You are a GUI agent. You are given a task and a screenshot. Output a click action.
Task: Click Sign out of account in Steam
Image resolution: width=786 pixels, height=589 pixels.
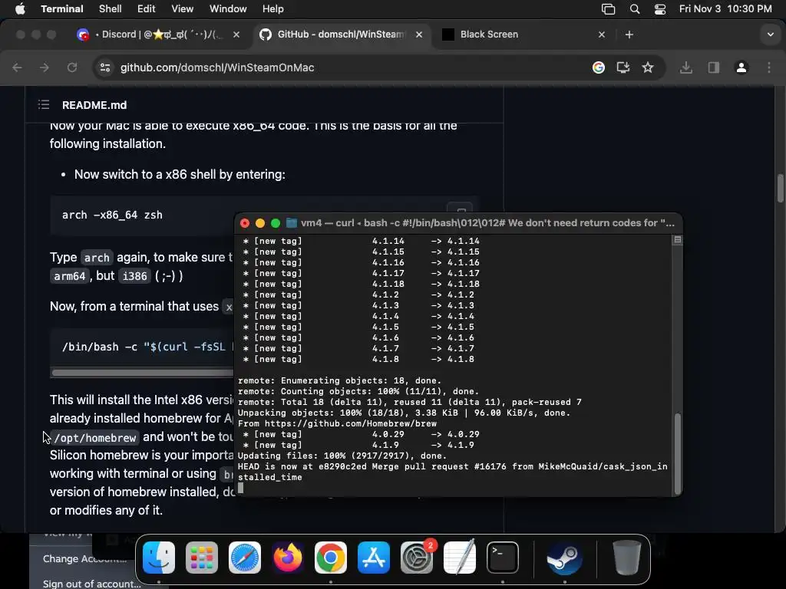[92, 584]
